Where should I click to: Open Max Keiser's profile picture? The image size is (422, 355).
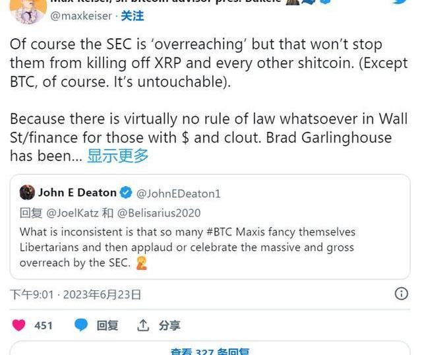point(28,8)
